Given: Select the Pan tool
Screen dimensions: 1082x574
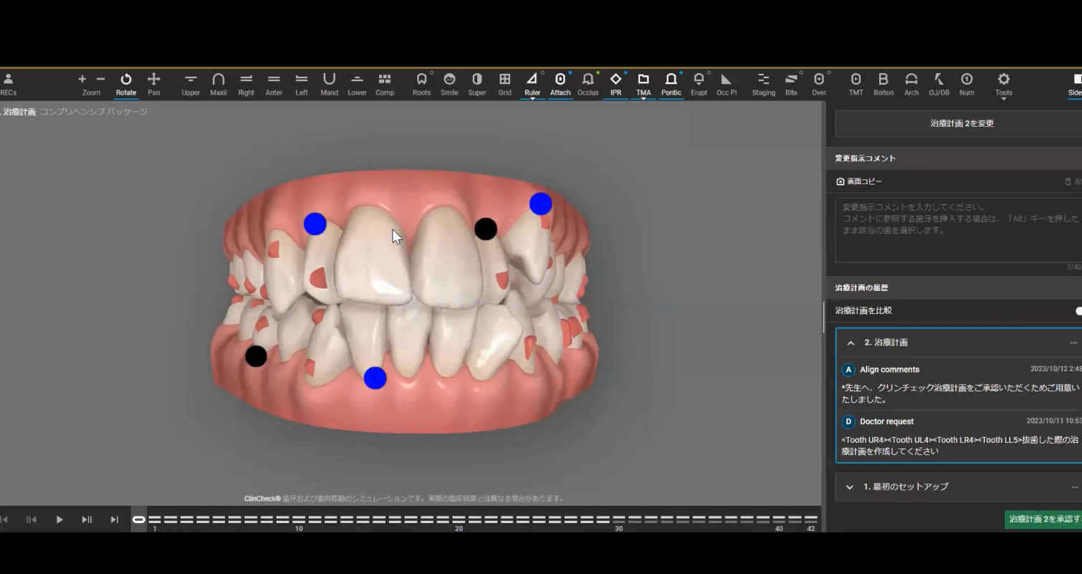Looking at the screenshot, I should click(153, 83).
